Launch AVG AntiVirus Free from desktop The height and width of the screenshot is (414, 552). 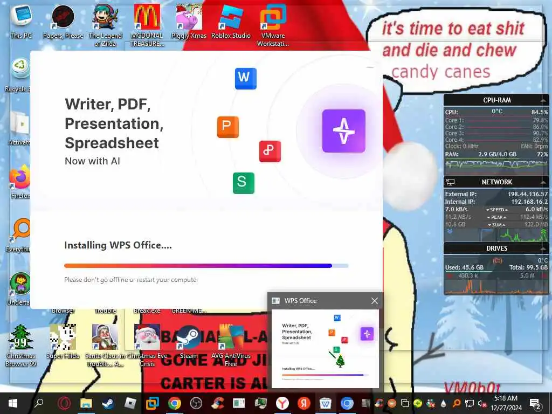pyautogui.click(x=231, y=345)
